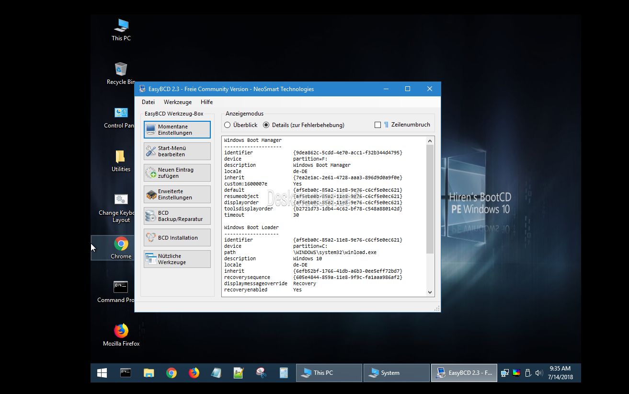The width and height of the screenshot is (629, 394).
Task: Launch File Explorer from taskbar
Action: click(149, 373)
